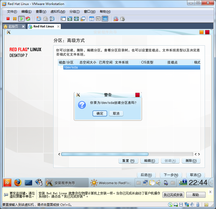Click the highlighted Console View icon
This screenshot has width=216, height=209.
[105, 19]
